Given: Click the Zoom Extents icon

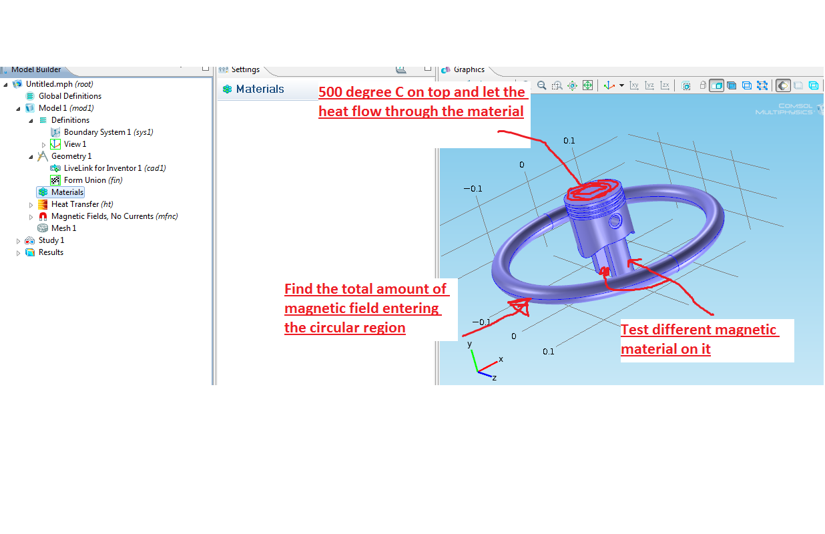Looking at the screenshot, I should coord(587,85).
